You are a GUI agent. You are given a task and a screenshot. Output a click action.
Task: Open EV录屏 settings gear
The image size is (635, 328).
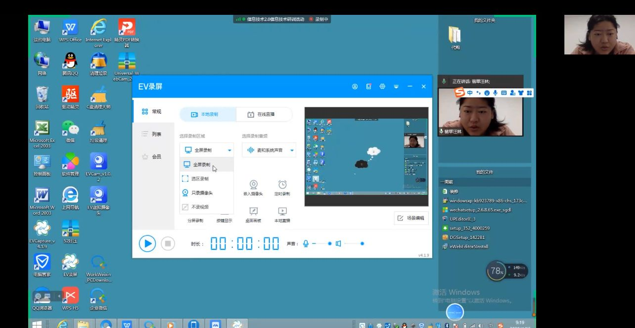coord(382,87)
